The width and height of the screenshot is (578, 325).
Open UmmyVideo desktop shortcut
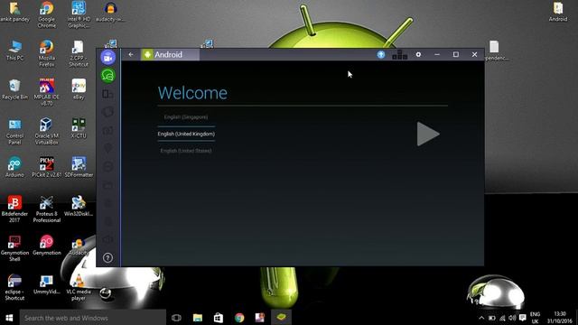coord(46,284)
